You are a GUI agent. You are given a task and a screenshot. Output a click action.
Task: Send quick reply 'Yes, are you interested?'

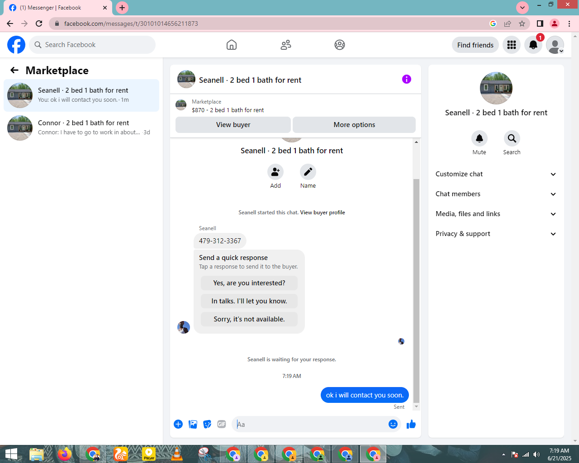pos(249,283)
